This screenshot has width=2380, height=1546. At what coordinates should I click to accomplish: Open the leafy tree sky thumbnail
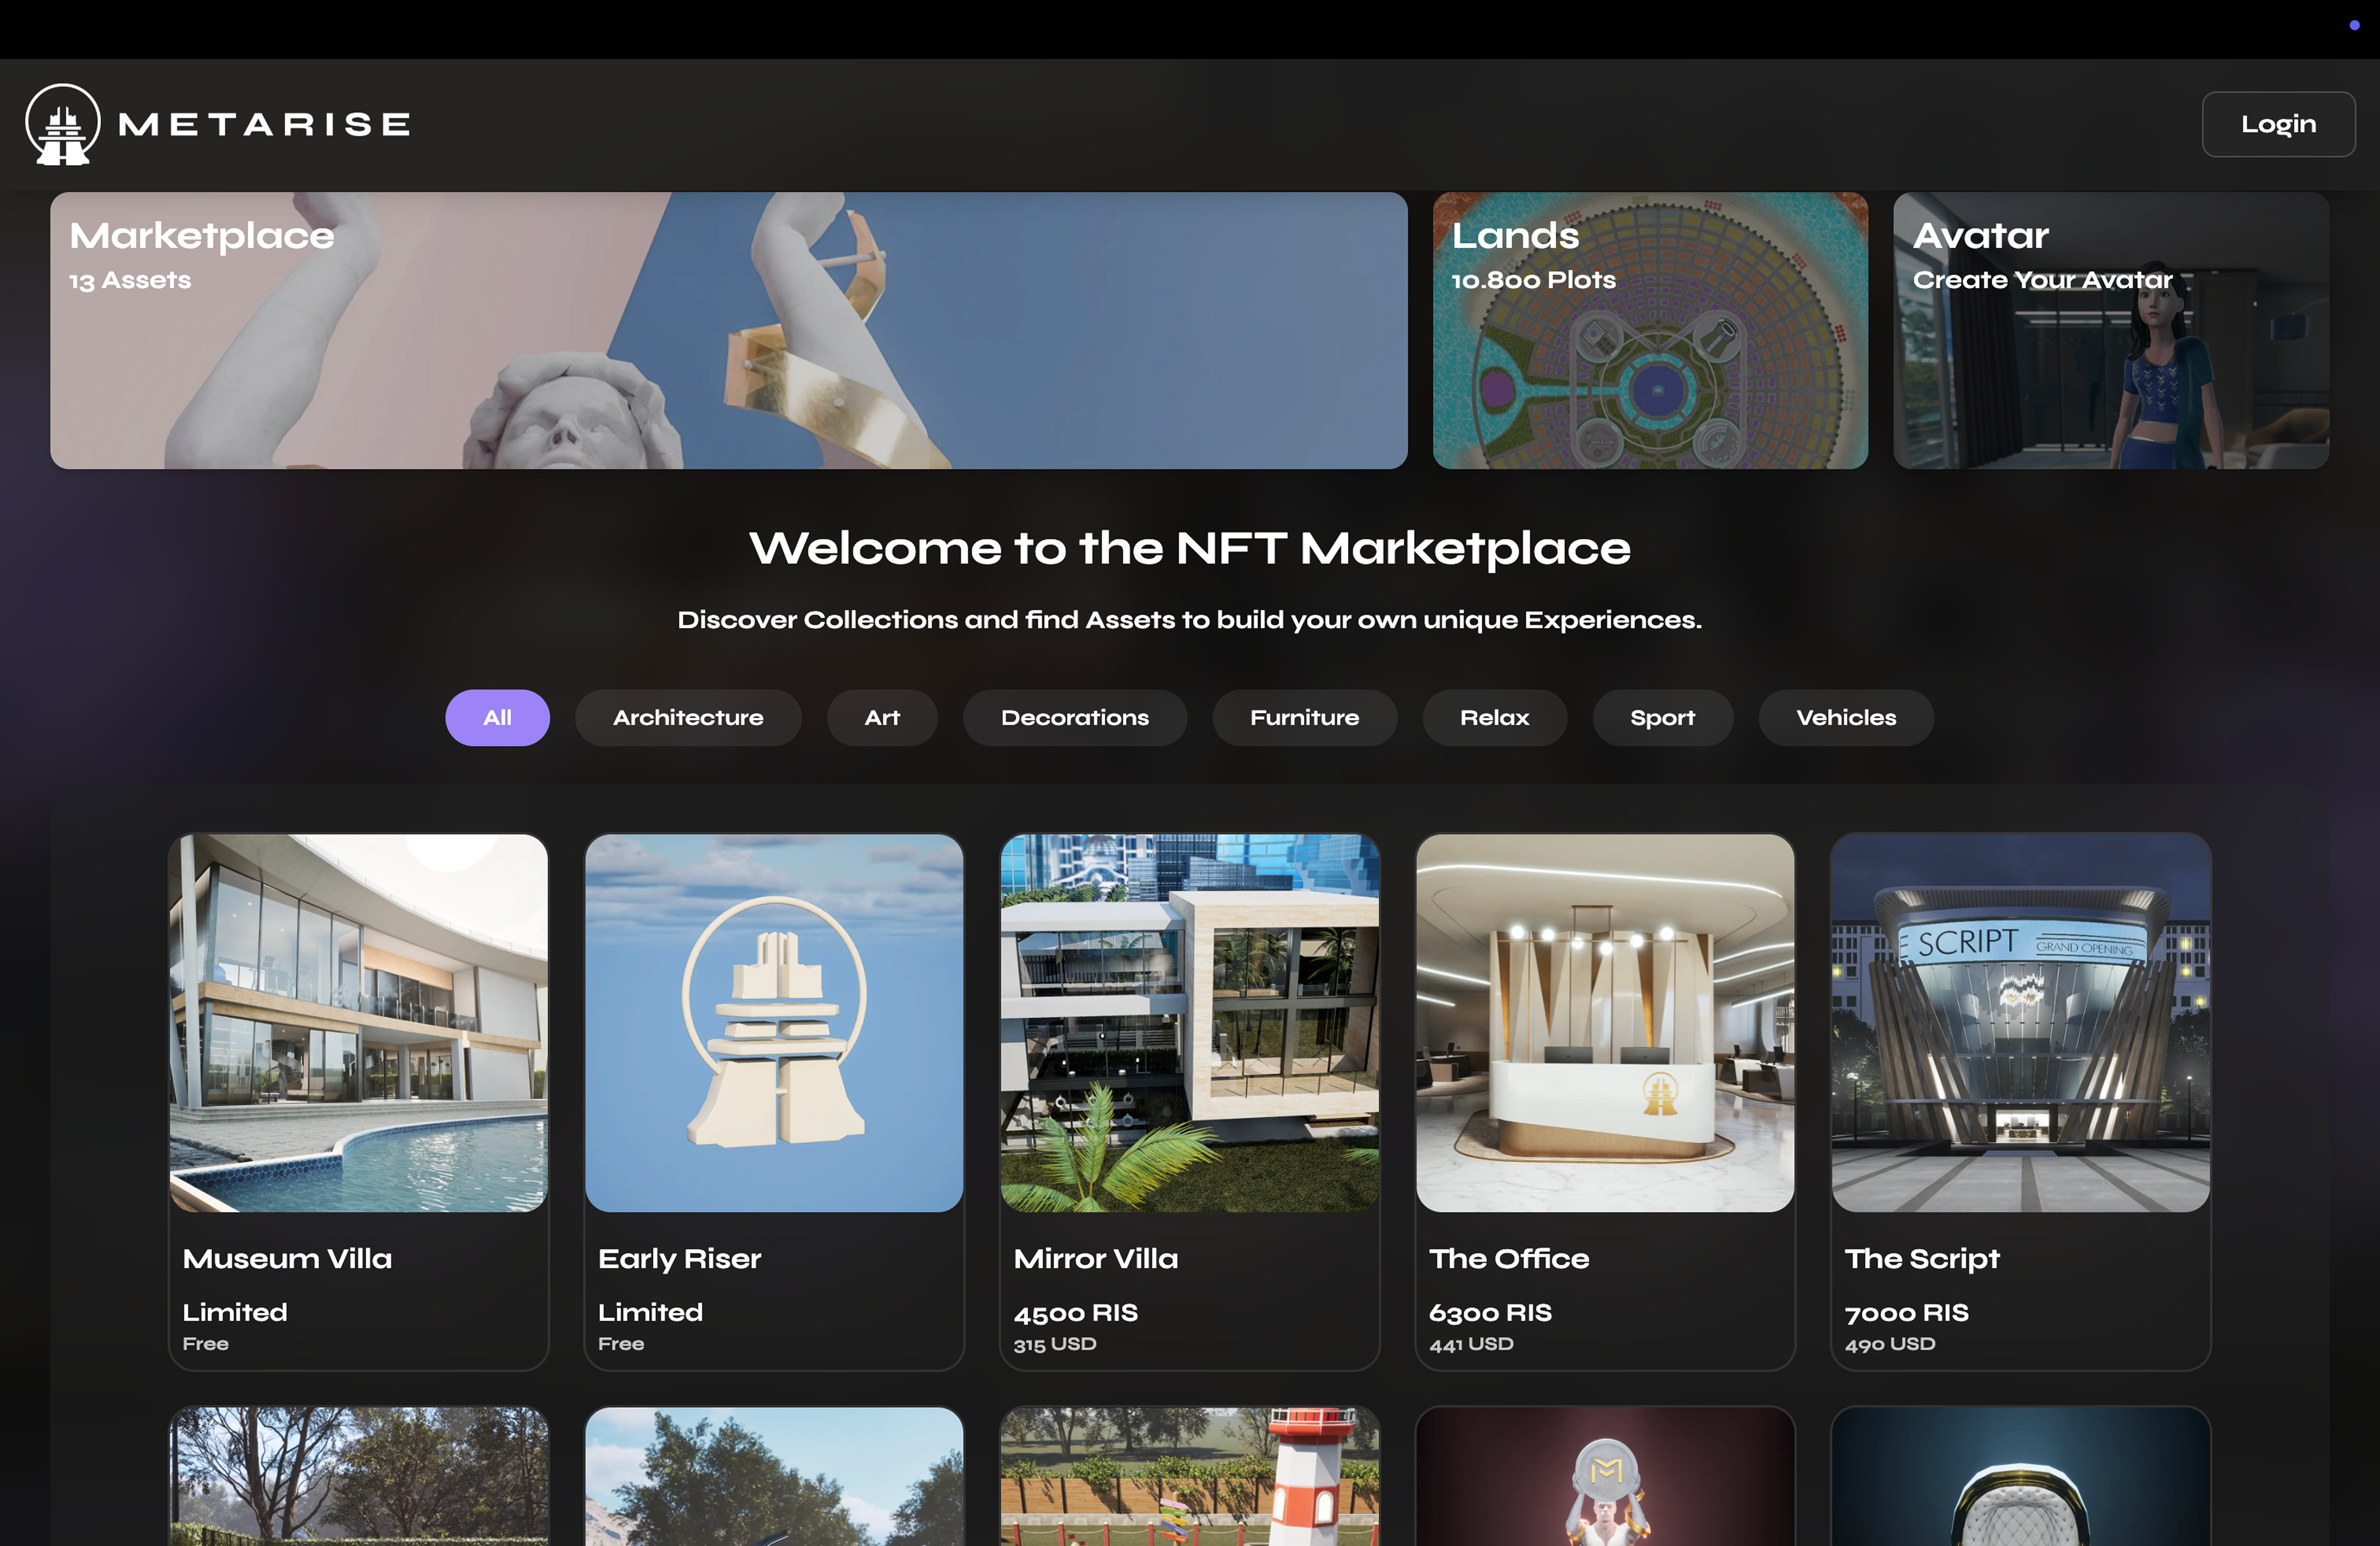(x=774, y=1477)
